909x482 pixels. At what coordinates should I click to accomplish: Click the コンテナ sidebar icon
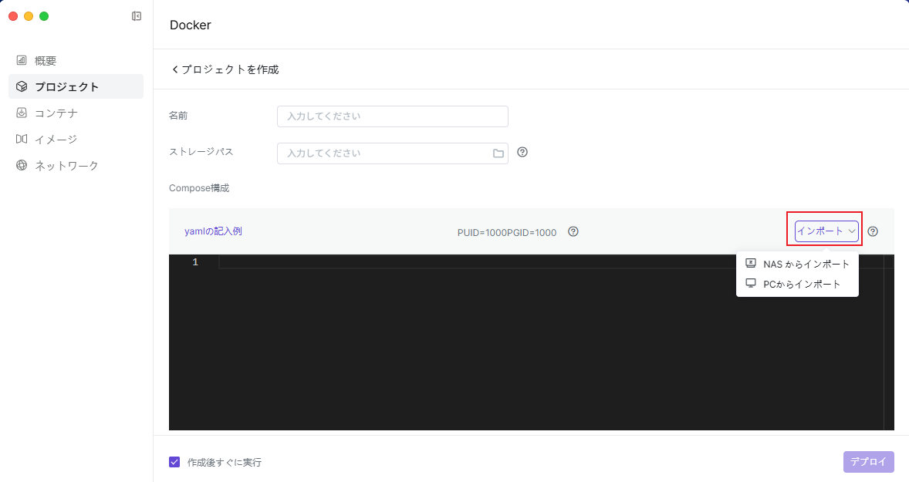click(22, 113)
